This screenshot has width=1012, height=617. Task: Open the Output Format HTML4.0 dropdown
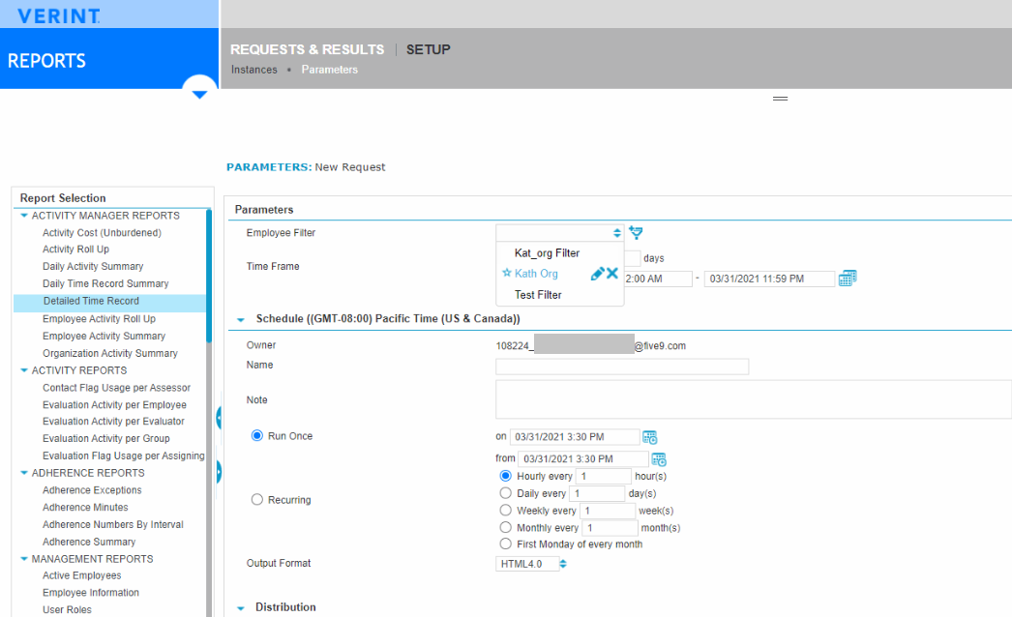pyautogui.click(x=531, y=564)
